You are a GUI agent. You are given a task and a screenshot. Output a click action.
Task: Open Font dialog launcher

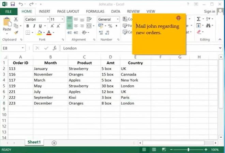pos(63,39)
